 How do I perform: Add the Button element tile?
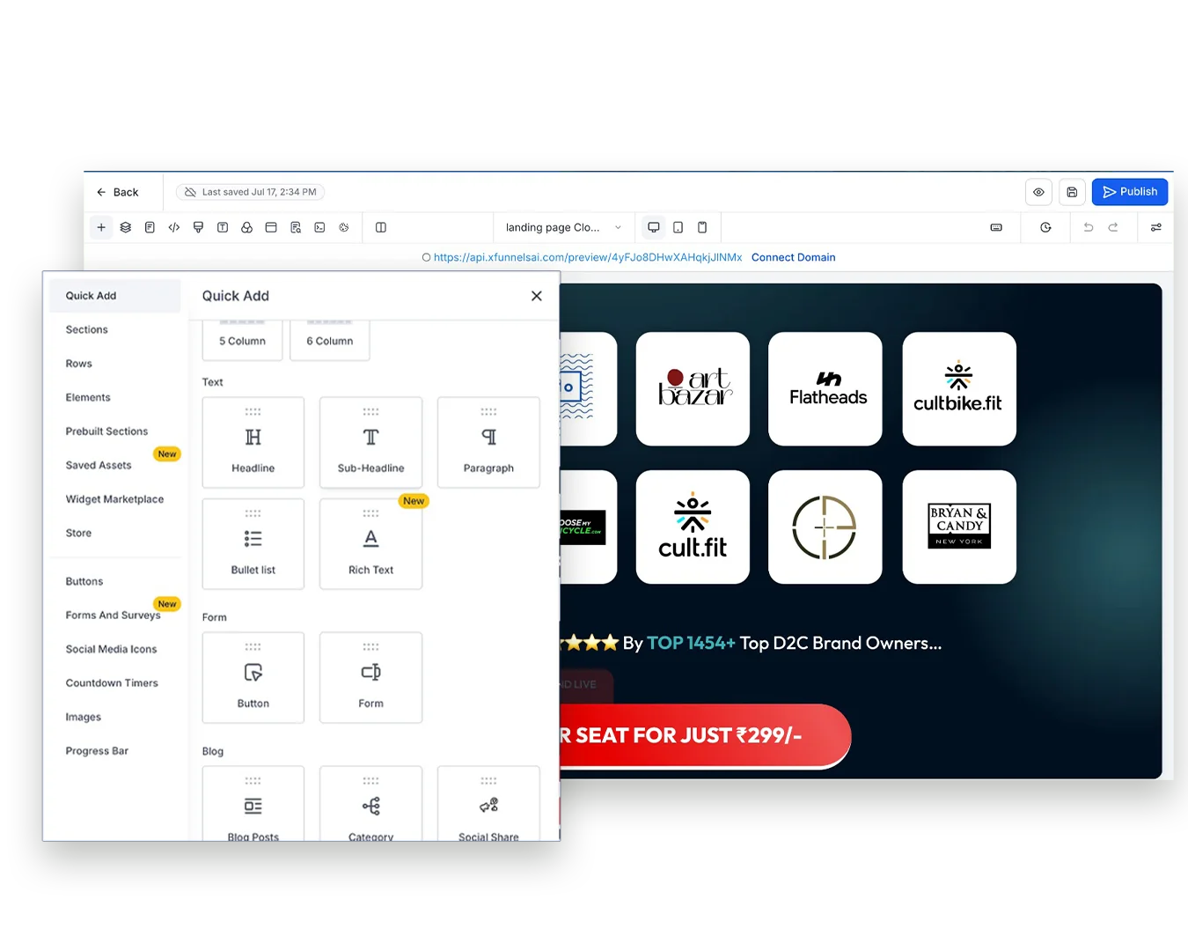tap(253, 678)
